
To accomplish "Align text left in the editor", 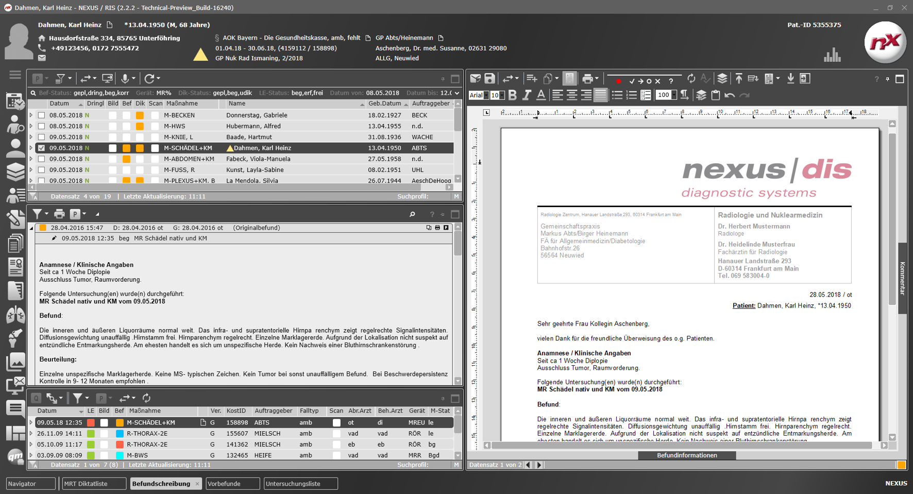I will point(557,95).
